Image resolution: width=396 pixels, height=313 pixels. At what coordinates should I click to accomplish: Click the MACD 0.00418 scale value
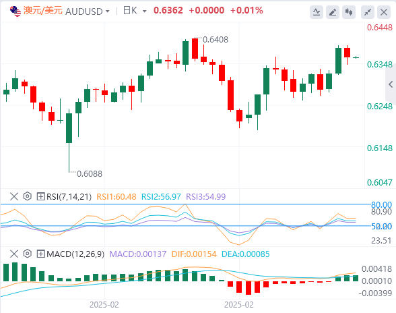[377, 268]
